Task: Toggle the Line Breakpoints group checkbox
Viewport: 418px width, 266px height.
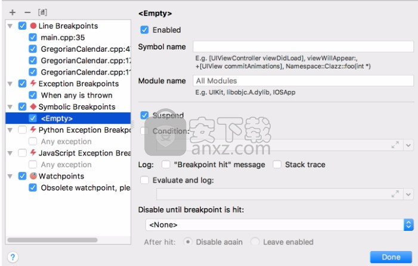Action: pyautogui.click(x=23, y=26)
